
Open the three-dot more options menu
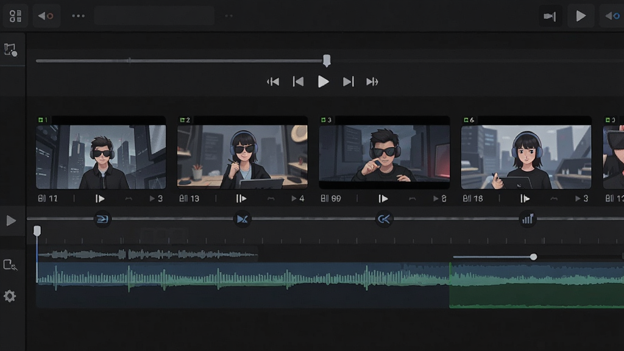[79, 16]
